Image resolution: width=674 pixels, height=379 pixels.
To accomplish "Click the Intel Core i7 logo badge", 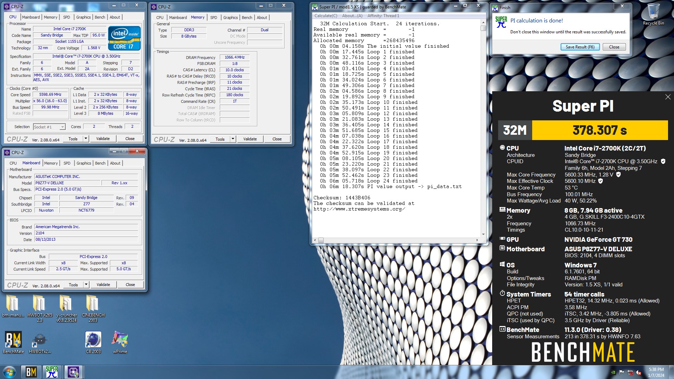I will 124,38.
